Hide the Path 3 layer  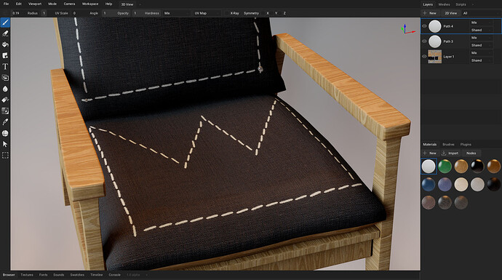(424, 41)
